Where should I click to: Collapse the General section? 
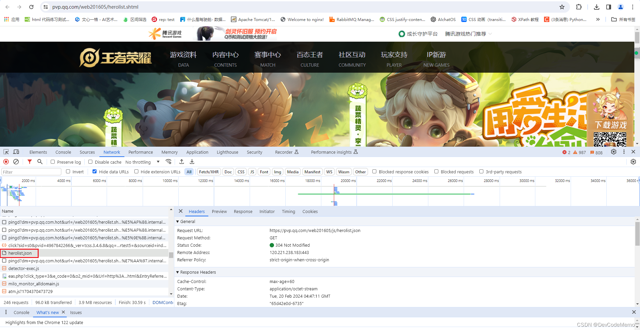point(178,222)
